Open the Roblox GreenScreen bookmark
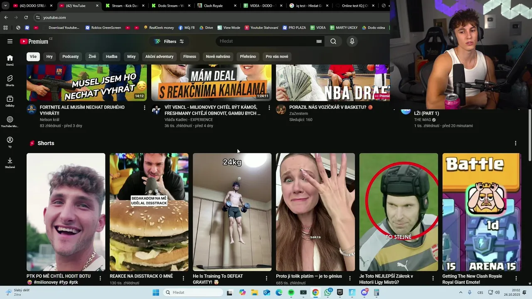This screenshot has height=299, width=532. click(103, 28)
